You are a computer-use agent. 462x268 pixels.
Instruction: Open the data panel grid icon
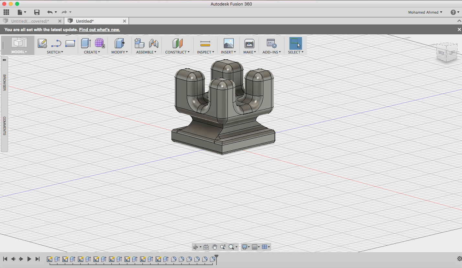tap(6, 12)
